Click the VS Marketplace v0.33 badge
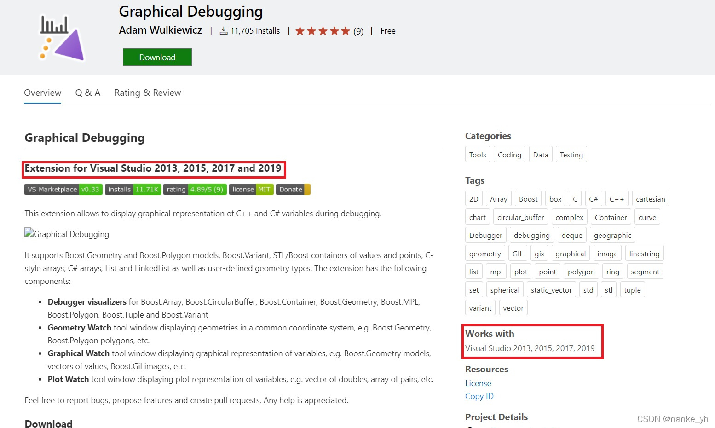715x428 pixels. (63, 189)
